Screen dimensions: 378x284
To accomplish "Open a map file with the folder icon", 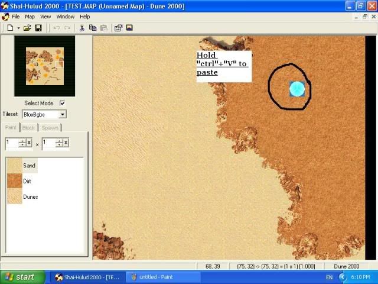I will click(27, 28).
